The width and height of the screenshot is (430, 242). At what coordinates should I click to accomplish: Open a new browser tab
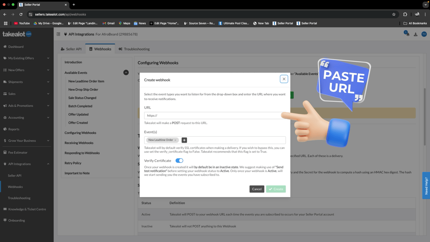point(74,5)
